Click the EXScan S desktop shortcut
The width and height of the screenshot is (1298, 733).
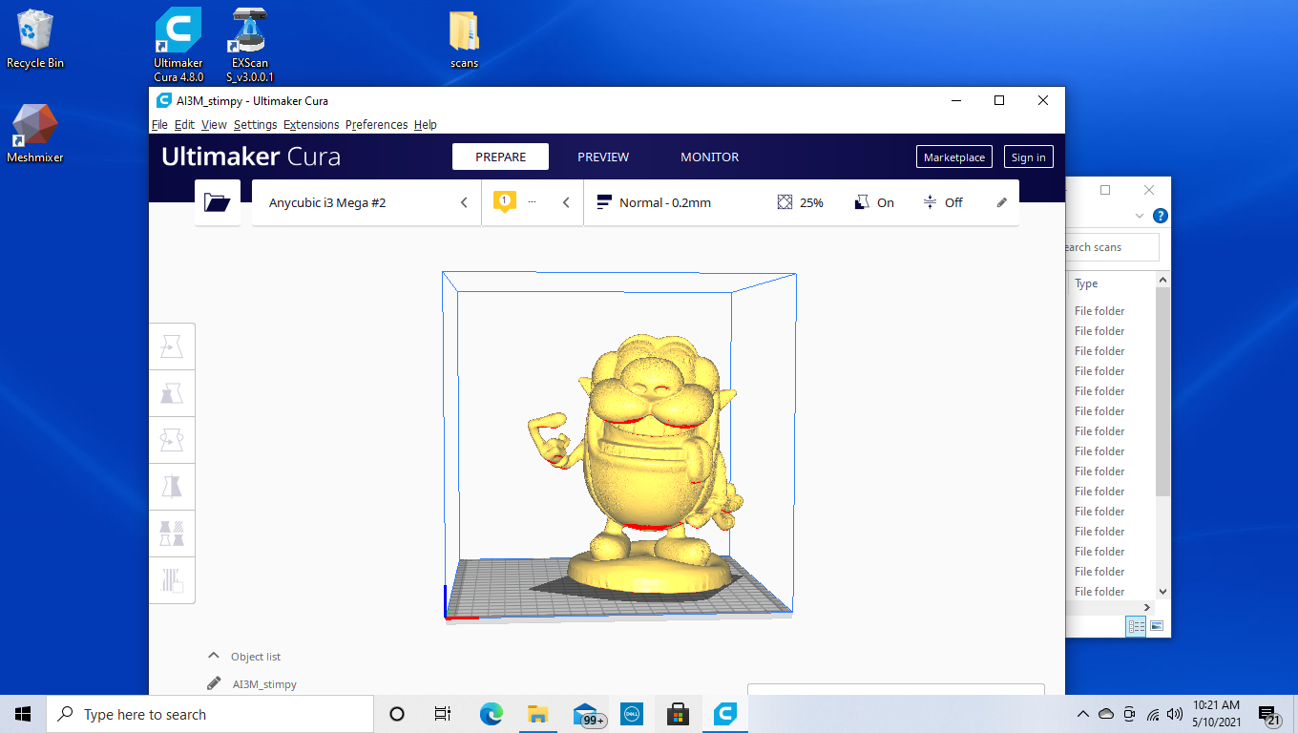tap(250, 45)
